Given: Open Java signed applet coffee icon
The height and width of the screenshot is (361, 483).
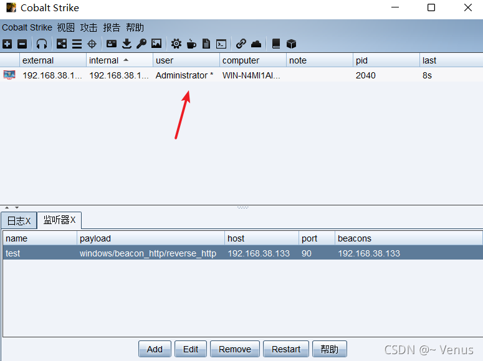Looking at the screenshot, I should [x=191, y=44].
